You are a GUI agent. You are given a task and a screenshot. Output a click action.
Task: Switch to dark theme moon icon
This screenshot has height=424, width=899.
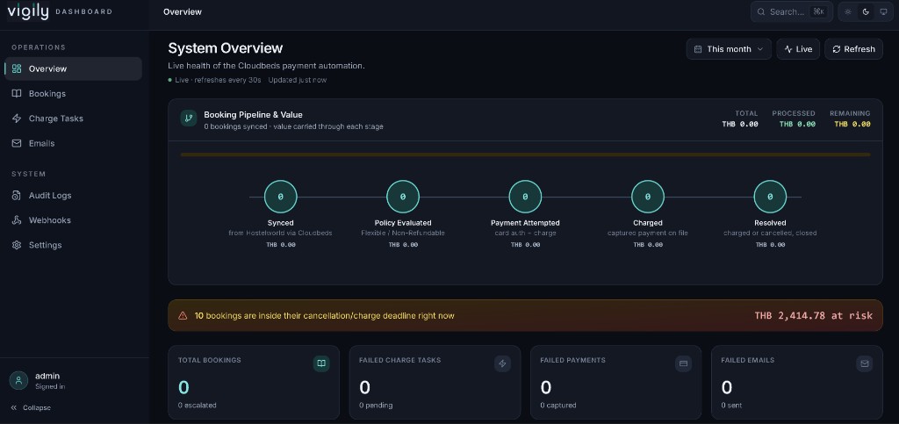pos(866,11)
